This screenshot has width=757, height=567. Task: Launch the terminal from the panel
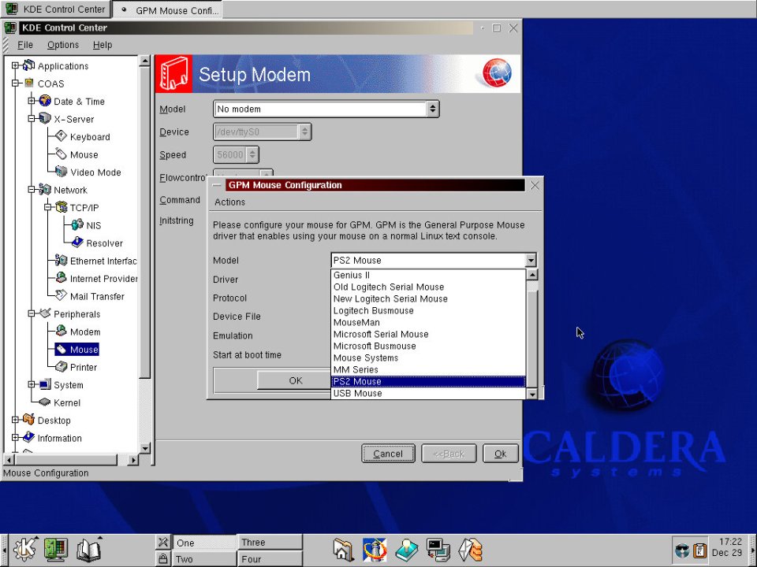(438, 550)
